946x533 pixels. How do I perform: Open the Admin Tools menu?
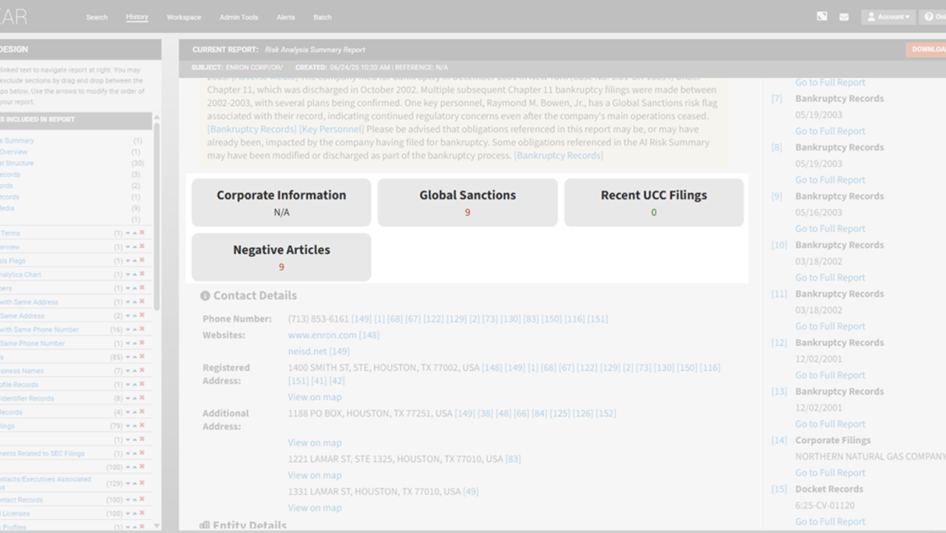239,17
